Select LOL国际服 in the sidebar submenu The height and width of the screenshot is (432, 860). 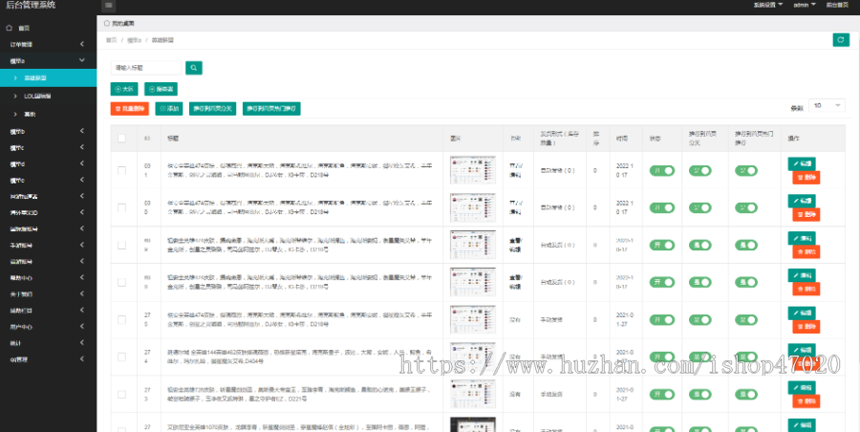49,97
